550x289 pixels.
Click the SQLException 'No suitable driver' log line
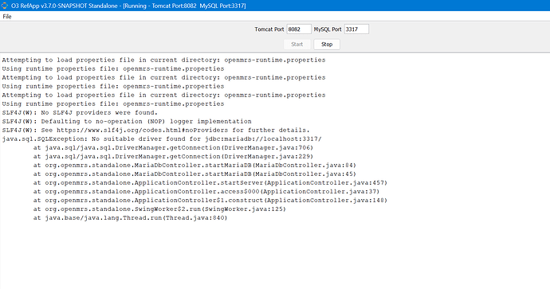coord(162,139)
